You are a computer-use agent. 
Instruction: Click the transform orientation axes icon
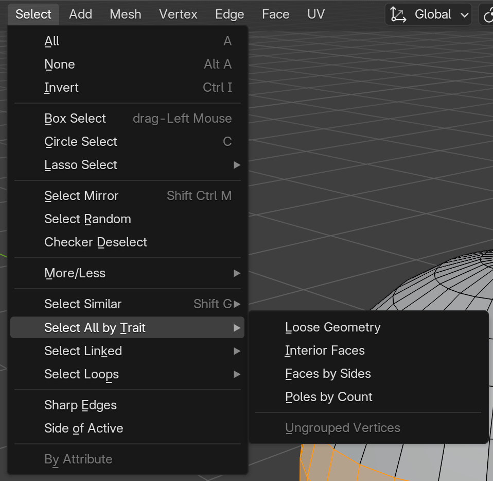pos(398,14)
